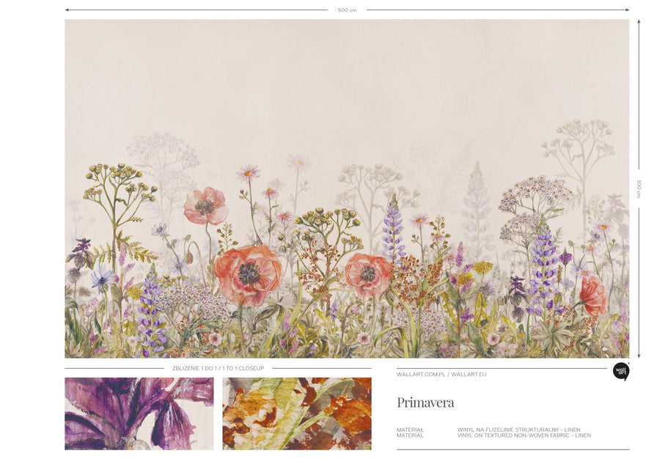Click the 500 cm width label
This screenshot has width=660, height=467.
tap(347, 10)
